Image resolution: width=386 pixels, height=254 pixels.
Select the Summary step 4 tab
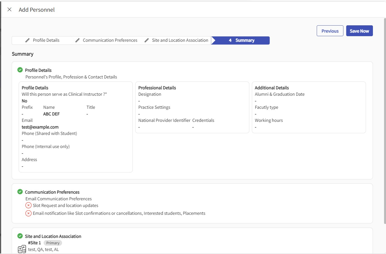point(241,40)
